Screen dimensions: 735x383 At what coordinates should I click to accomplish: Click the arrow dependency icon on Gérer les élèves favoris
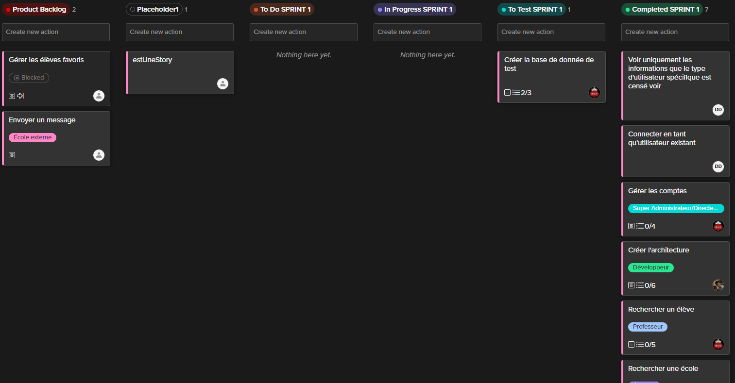(x=20, y=96)
